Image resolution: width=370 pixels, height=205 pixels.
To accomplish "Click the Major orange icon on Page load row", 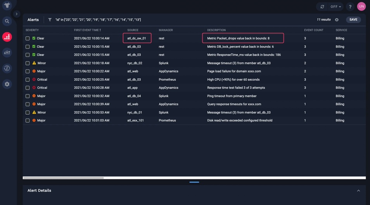I will click(x=34, y=71).
